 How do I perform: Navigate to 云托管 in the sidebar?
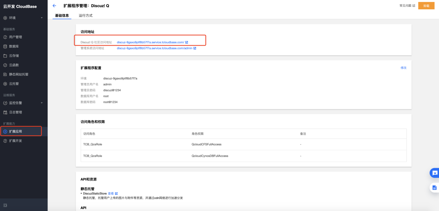[14, 84]
